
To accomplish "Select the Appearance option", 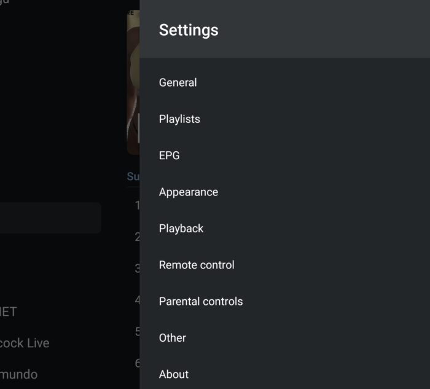I will pyautogui.click(x=189, y=192).
